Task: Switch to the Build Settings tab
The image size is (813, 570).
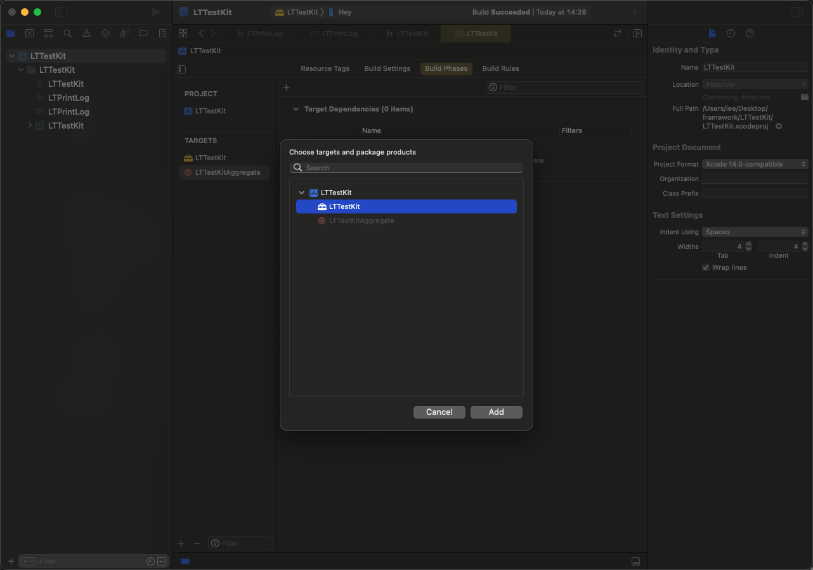Action: pos(387,68)
